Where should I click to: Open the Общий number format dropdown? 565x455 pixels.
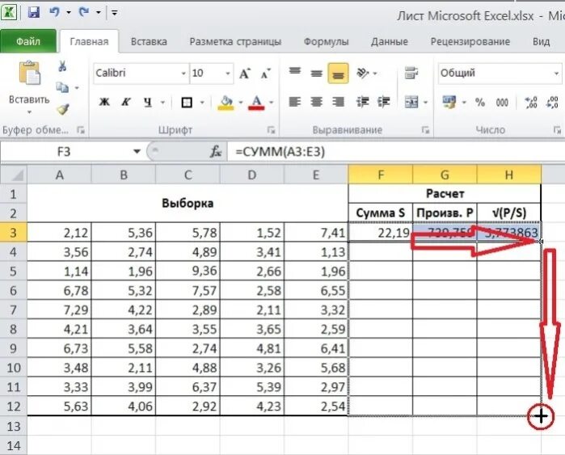tap(556, 74)
